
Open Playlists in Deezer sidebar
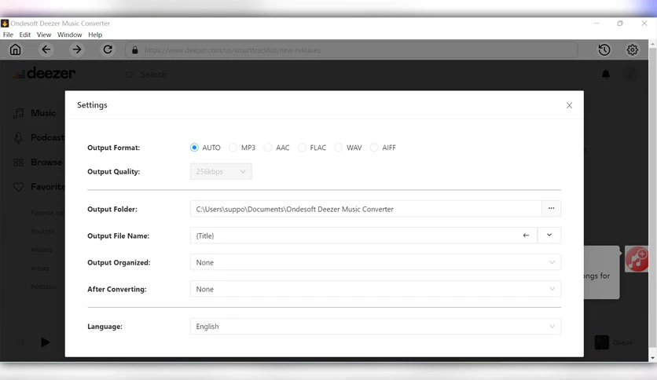click(x=42, y=232)
